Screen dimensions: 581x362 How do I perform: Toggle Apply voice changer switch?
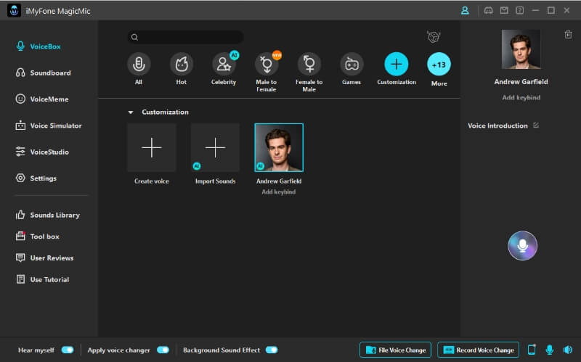pyautogui.click(x=163, y=350)
